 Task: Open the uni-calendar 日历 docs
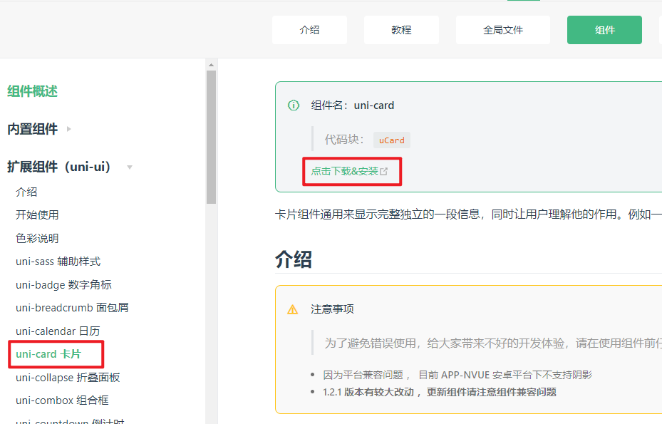pyautogui.click(x=59, y=331)
